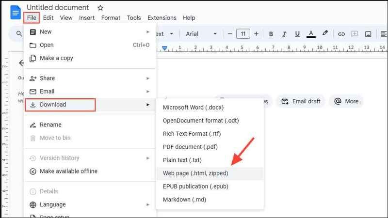Image resolution: width=388 pixels, height=218 pixels.
Task: Download as Plain text (.txt)
Action: pos(210,160)
